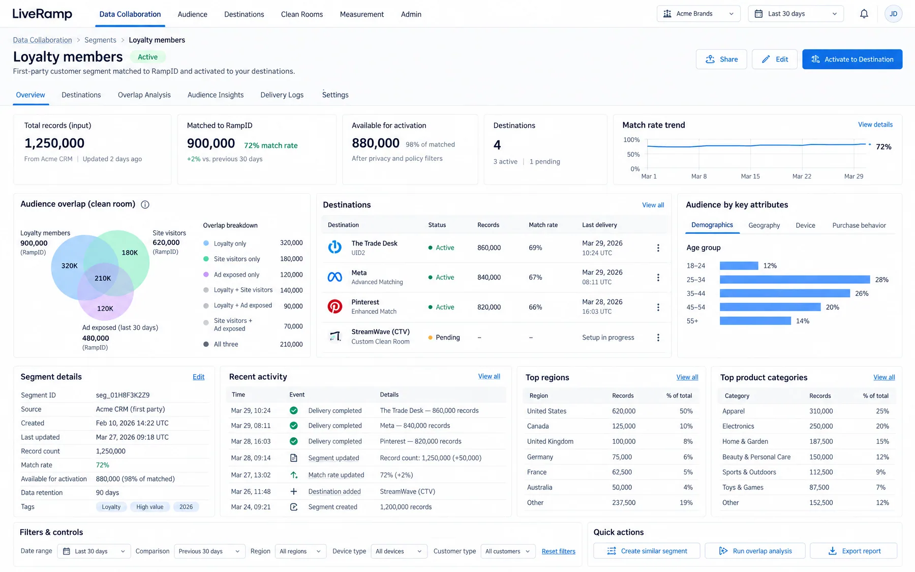Open the Region All regions dropdown

click(300, 551)
